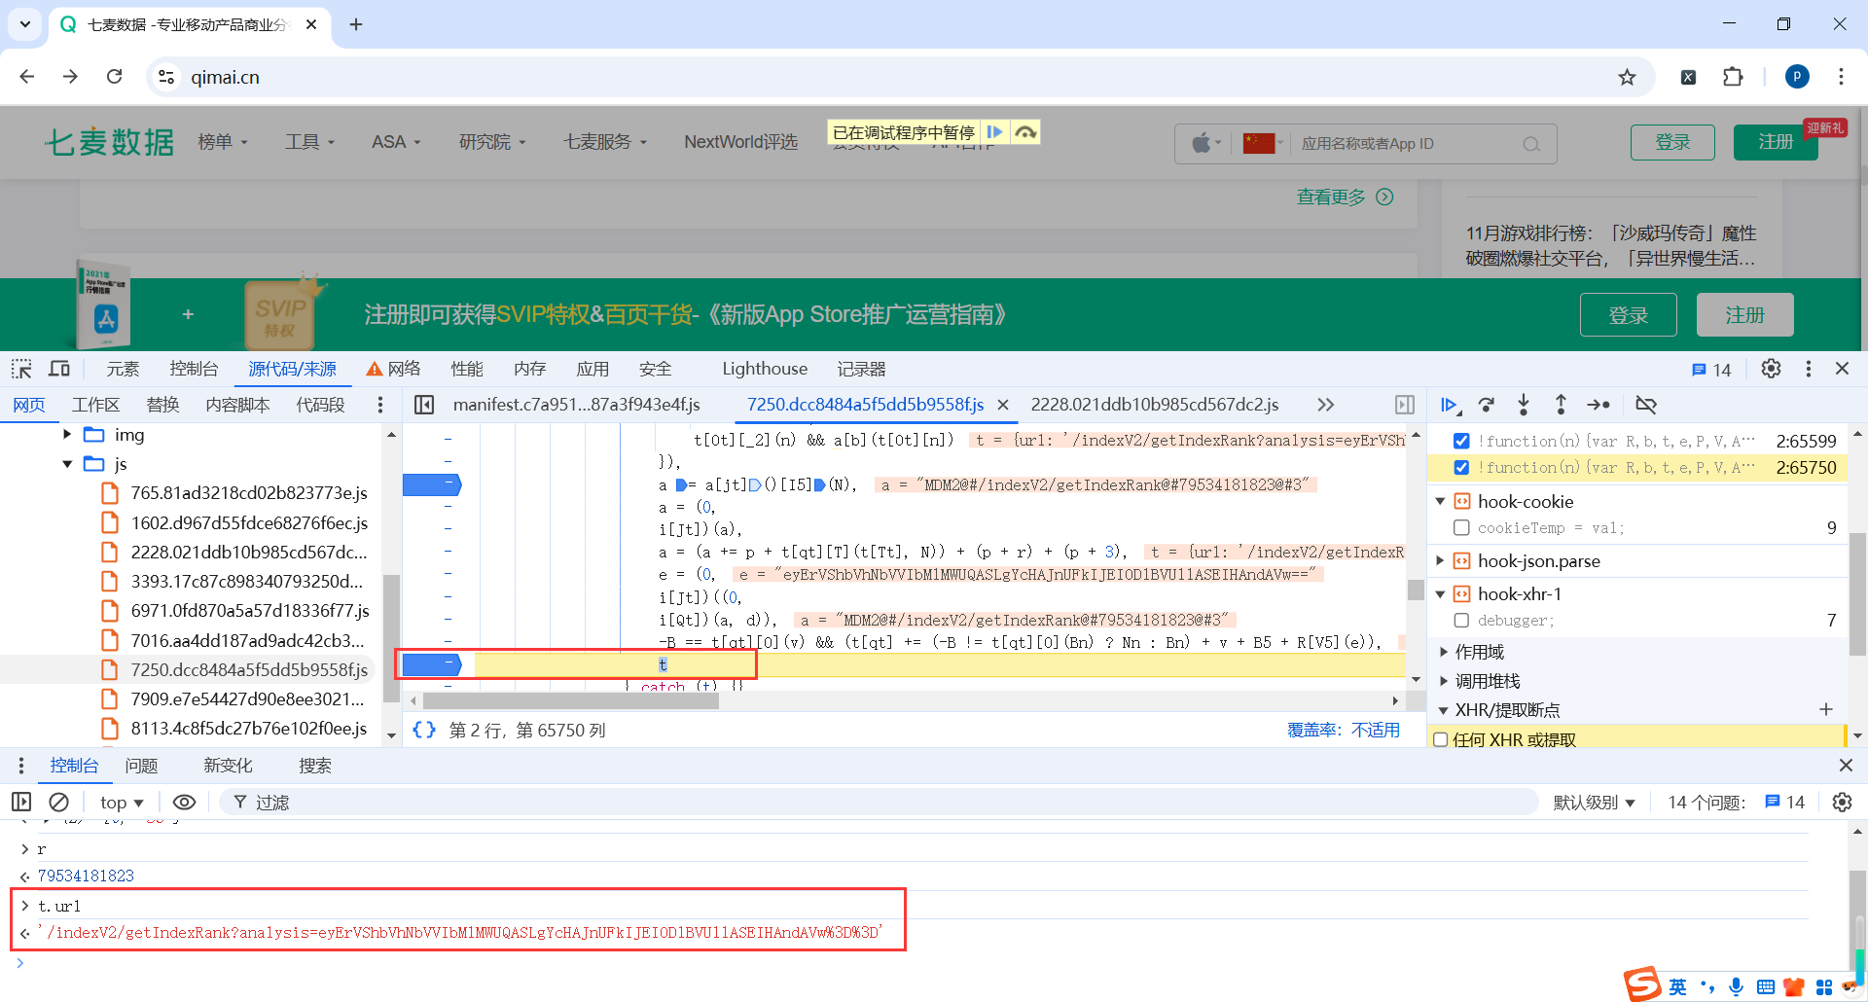Bookmark this page with the star icon
1868x1002 pixels.
click(1627, 77)
